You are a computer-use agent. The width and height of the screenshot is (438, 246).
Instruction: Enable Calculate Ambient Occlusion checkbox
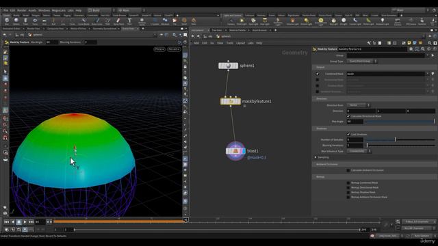[348, 170]
